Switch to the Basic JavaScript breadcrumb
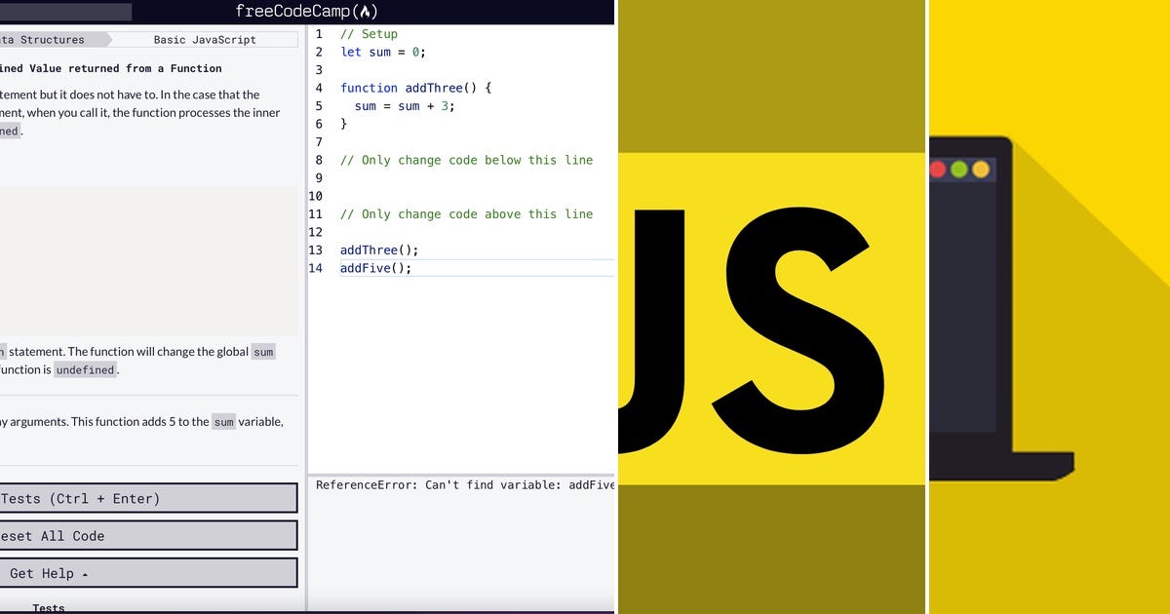Viewport: 1170px width, 614px height. pos(203,39)
